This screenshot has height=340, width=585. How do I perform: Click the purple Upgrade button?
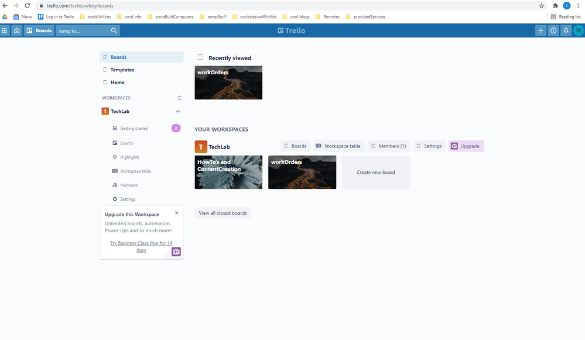(x=466, y=146)
